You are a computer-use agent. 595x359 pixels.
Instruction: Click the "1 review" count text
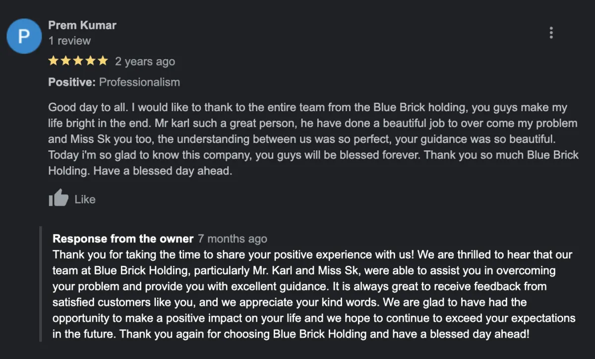69,41
